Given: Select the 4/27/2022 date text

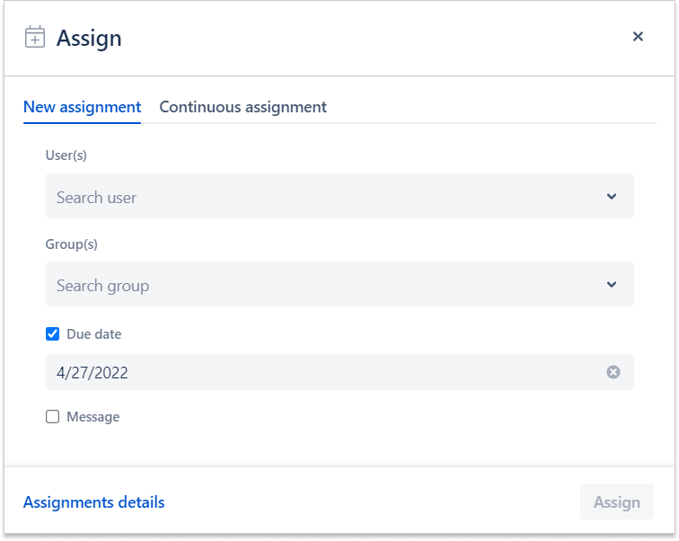Looking at the screenshot, I should [93, 372].
